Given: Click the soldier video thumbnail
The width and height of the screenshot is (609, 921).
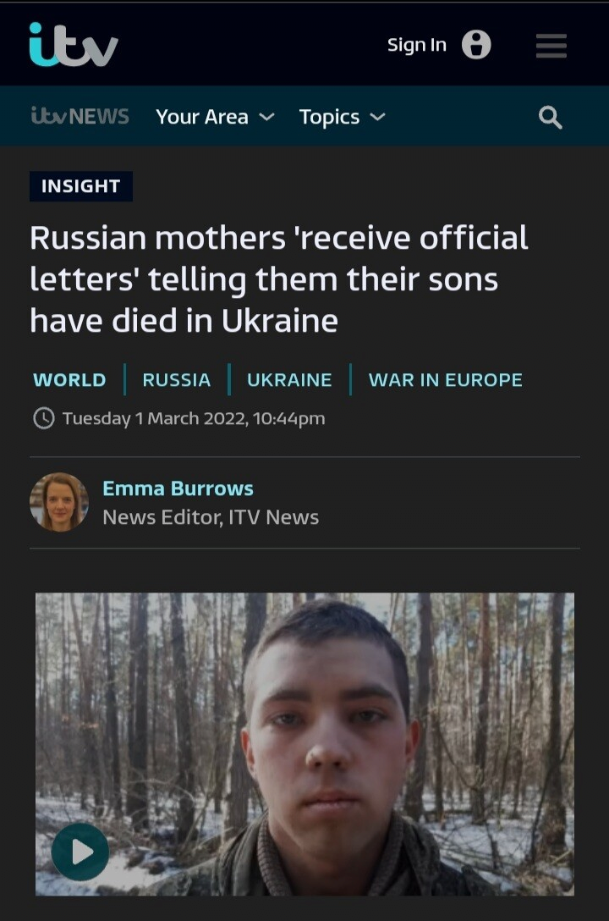Looking at the screenshot, I should [x=304, y=743].
